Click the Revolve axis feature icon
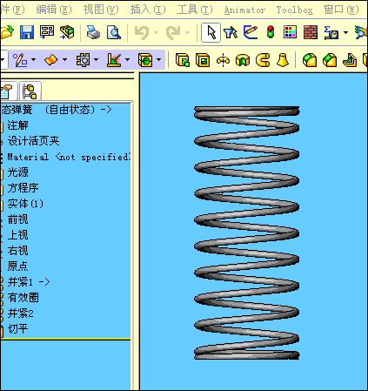The image size is (368, 391). pyautogui.click(x=223, y=60)
